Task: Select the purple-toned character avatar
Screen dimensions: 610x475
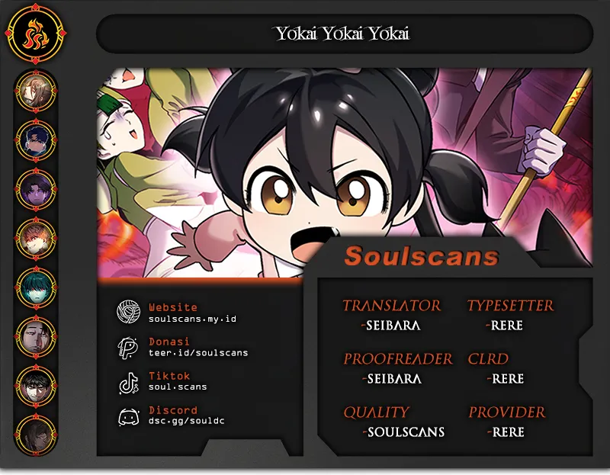Action: point(36,189)
